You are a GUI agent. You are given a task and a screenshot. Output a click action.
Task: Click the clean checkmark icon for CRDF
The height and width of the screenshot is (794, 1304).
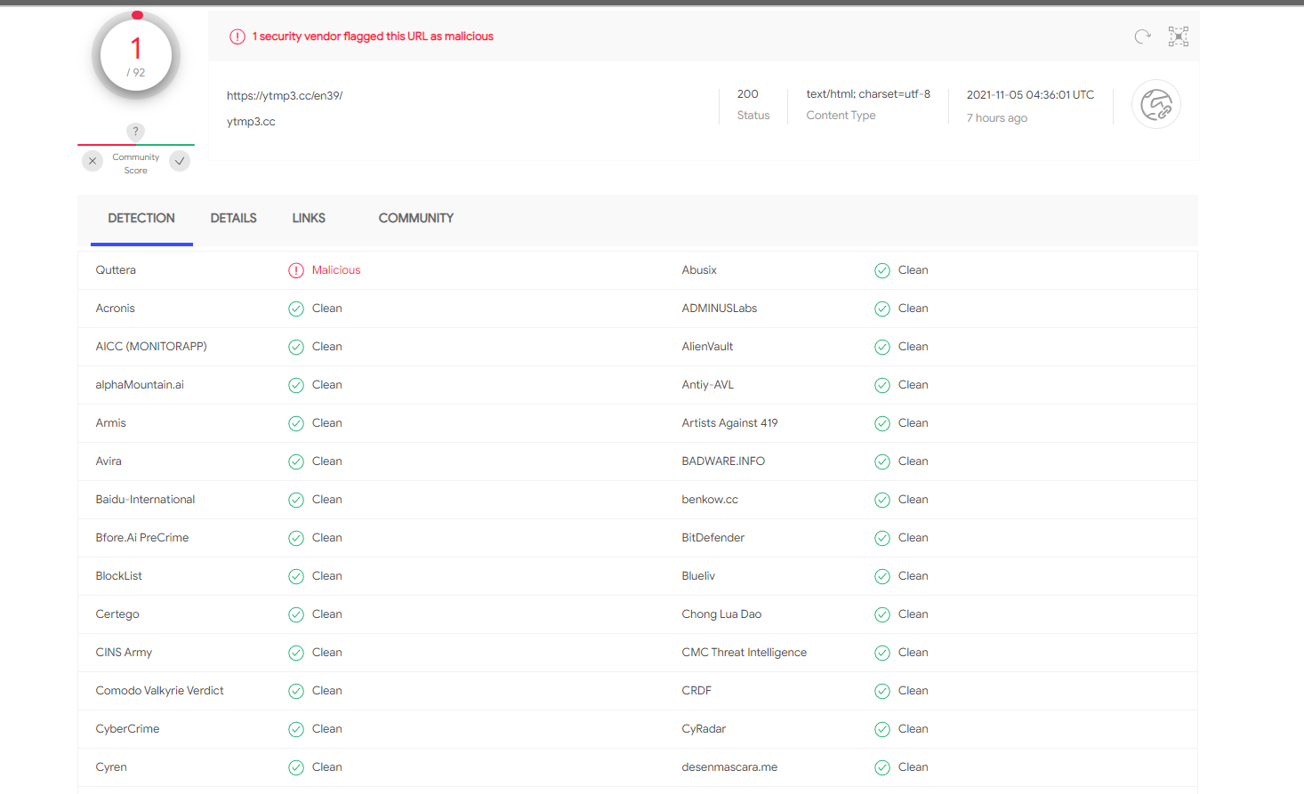pos(882,691)
